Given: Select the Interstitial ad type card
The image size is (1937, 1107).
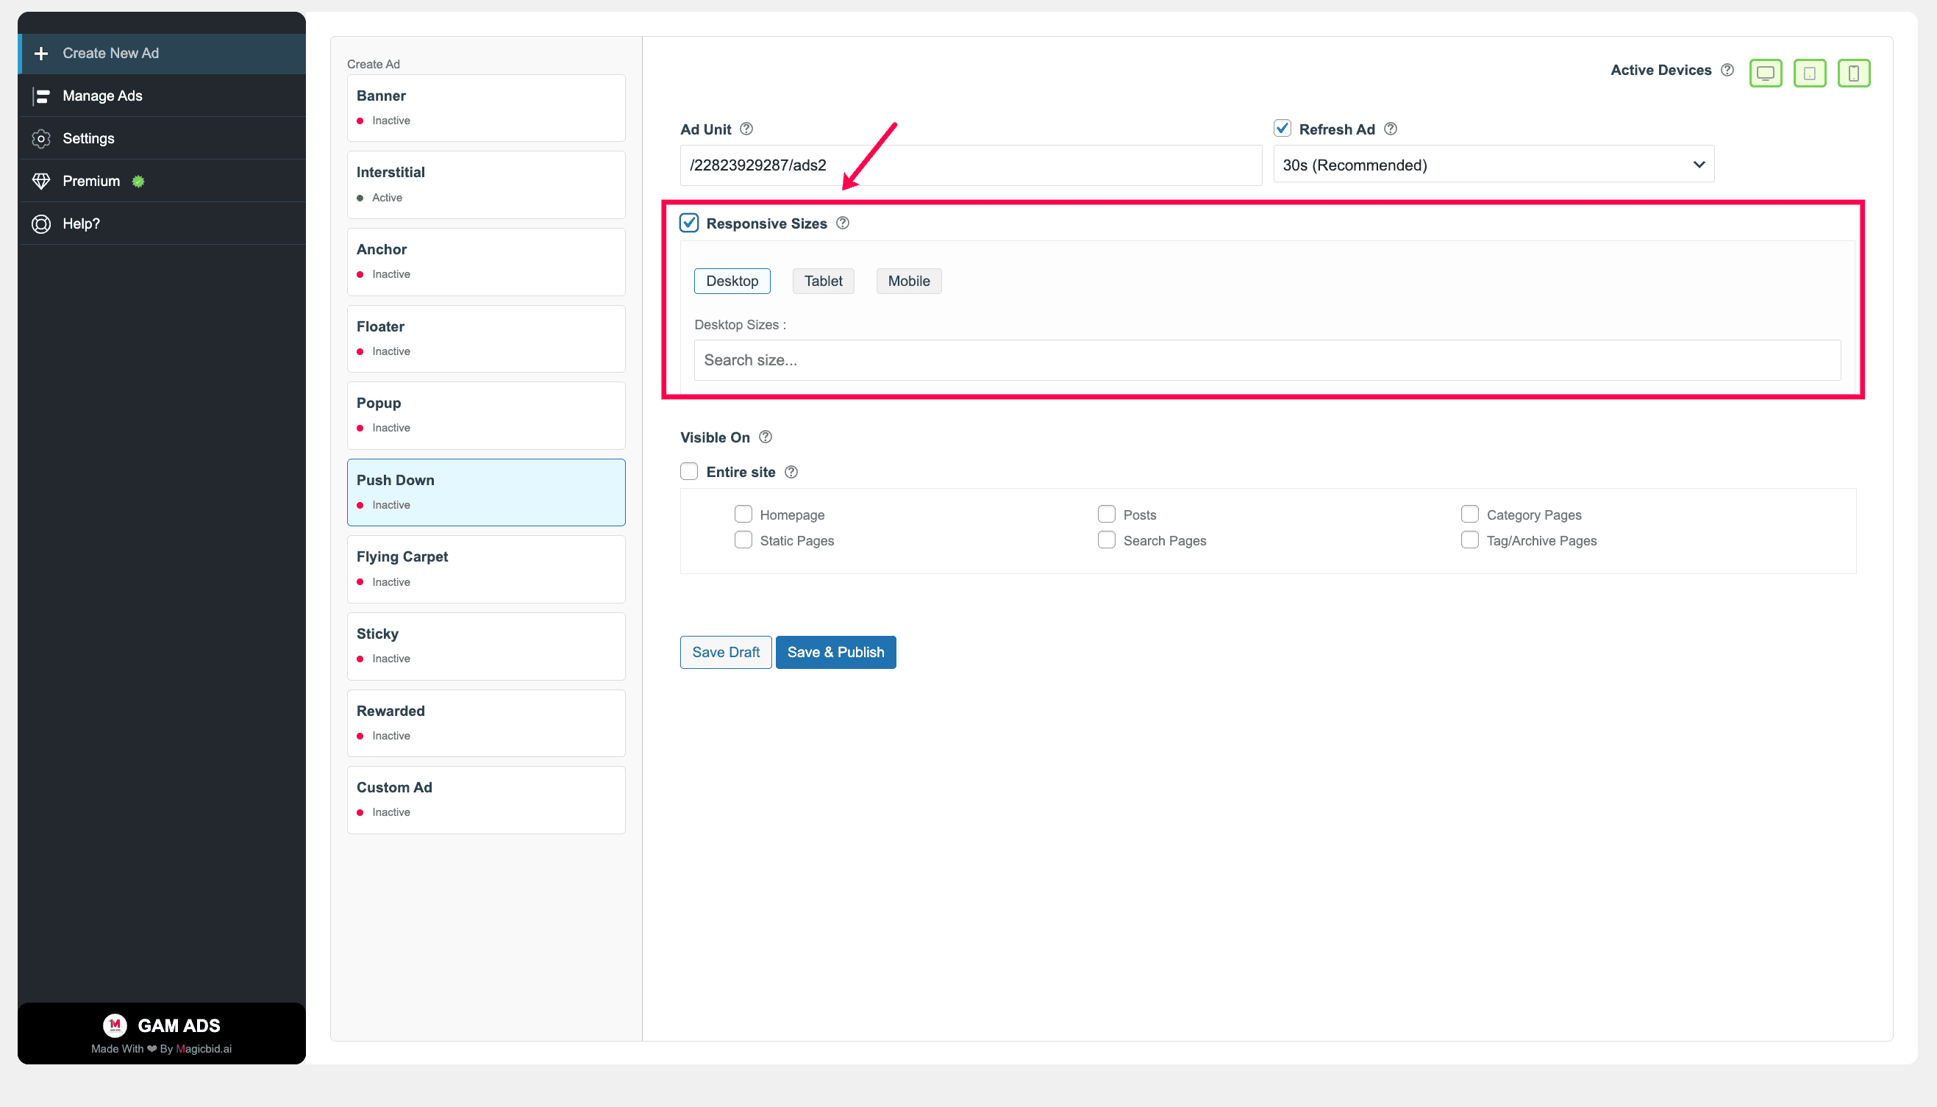Looking at the screenshot, I should pyautogui.click(x=486, y=184).
